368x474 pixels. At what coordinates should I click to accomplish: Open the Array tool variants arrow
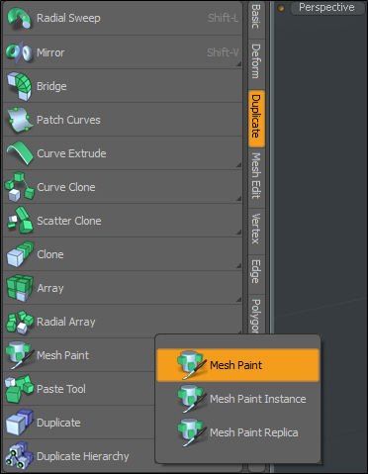tap(238, 299)
